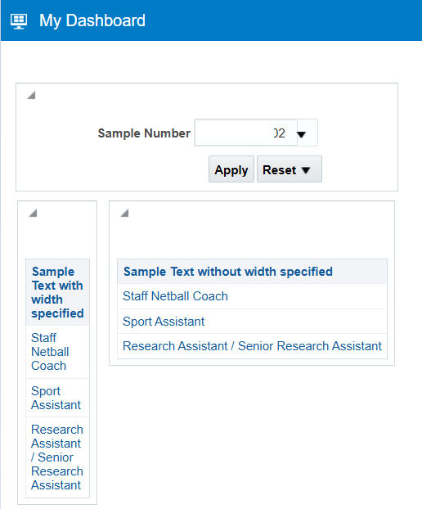Collapse the width specified table section
This screenshot has width=422, height=509.
(x=33, y=213)
